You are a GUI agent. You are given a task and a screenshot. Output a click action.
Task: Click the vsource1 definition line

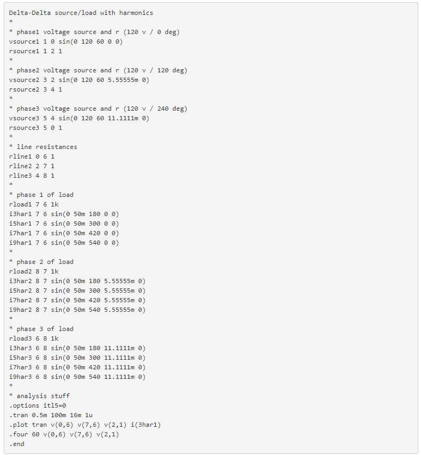click(66, 42)
